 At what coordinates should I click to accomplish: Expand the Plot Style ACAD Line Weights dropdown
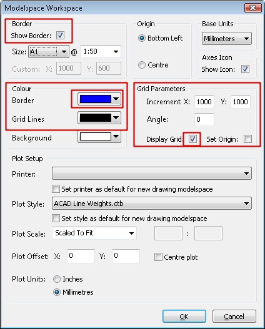coord(152,204)
